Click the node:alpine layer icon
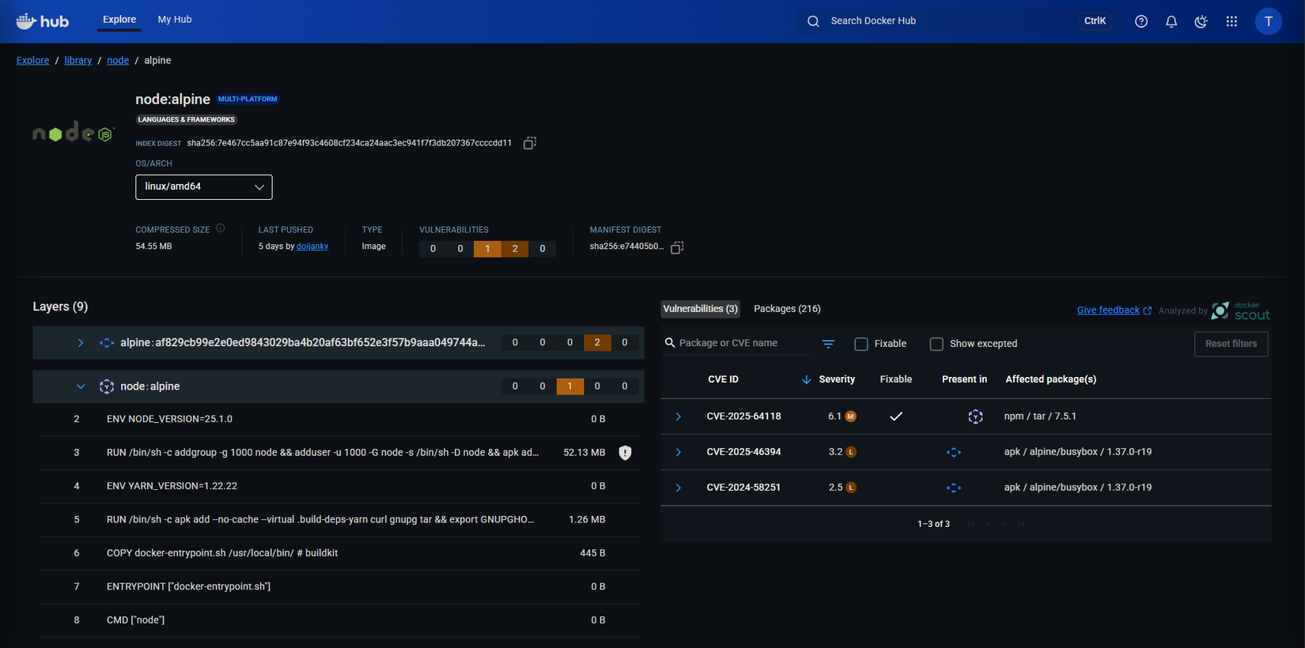 (x=107, y=386)
